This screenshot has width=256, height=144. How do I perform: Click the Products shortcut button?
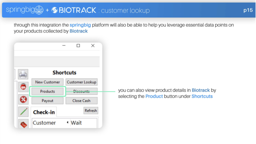tap(47, 91)
